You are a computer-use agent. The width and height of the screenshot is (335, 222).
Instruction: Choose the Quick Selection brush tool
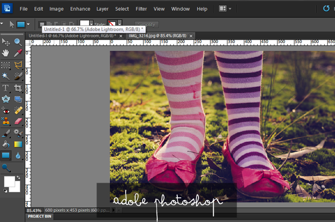point(18,76)
